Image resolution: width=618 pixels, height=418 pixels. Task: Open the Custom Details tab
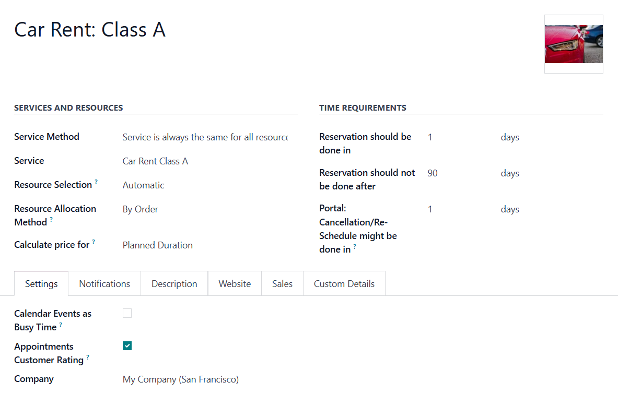click(x=344, y=284)
